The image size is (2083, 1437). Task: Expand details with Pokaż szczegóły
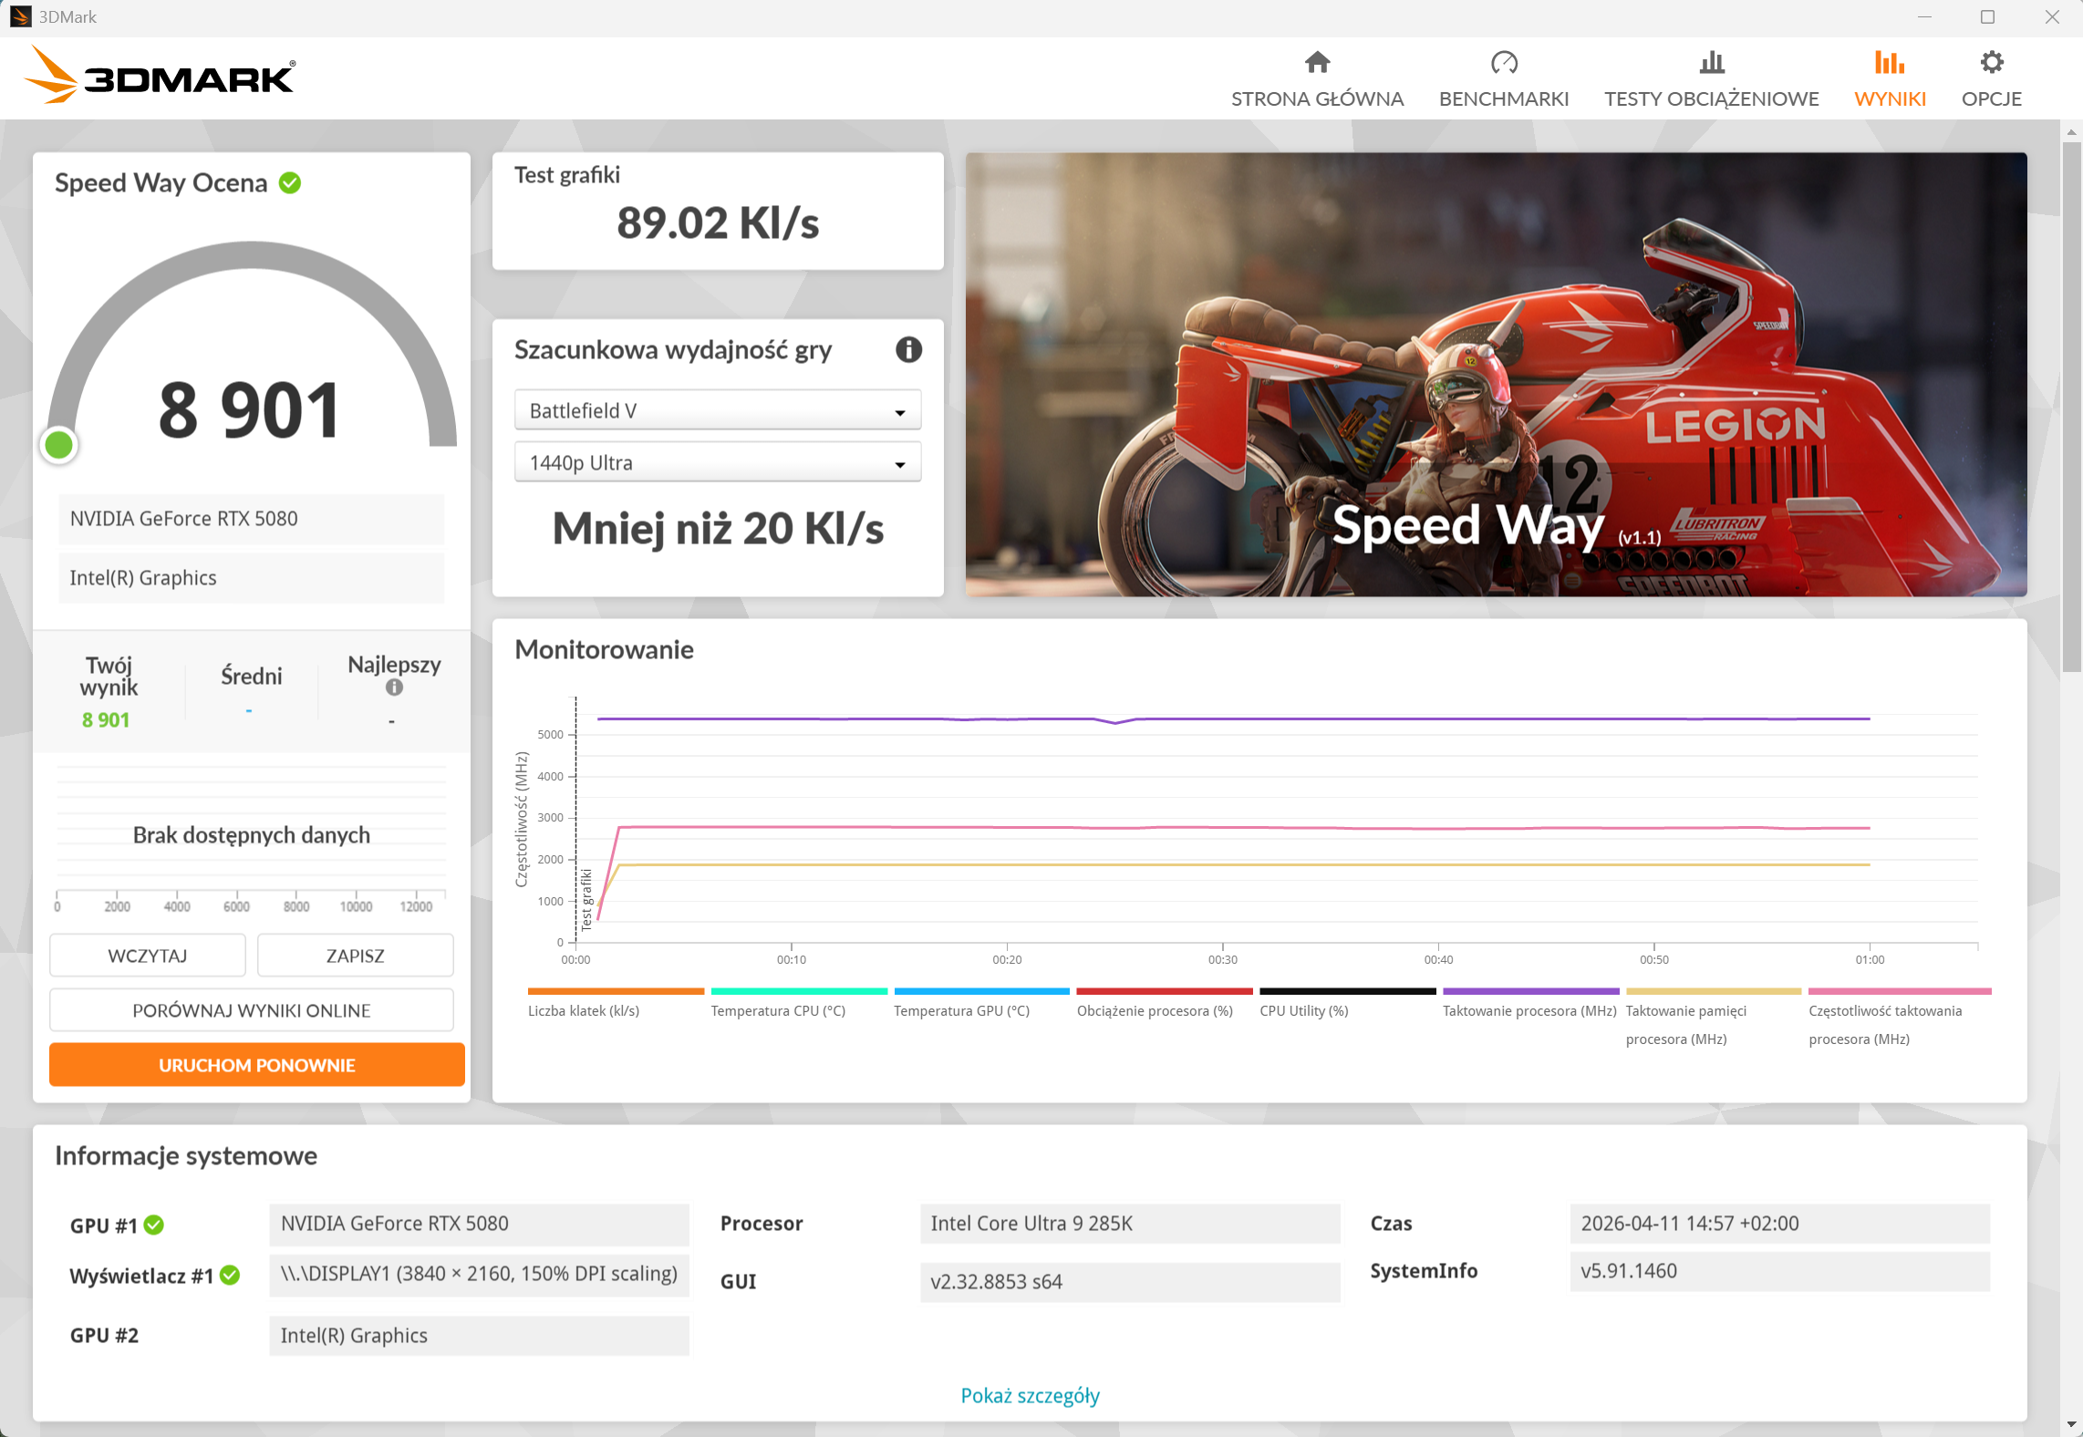(x=1030, y=1395)
